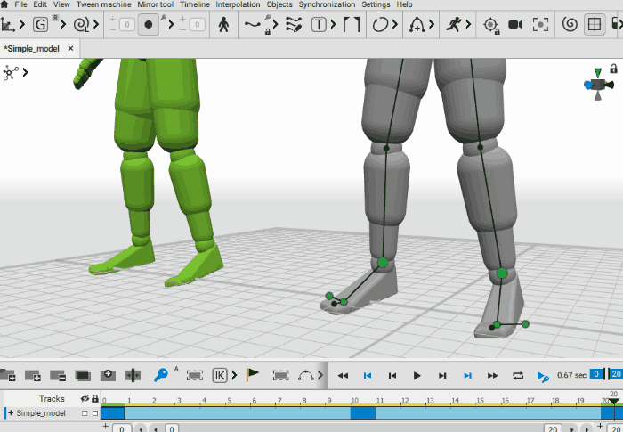Toggle the grid view button

(x=594, y=25)
